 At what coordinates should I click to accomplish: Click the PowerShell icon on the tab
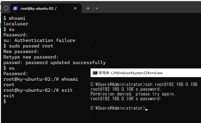coord(15,8)
